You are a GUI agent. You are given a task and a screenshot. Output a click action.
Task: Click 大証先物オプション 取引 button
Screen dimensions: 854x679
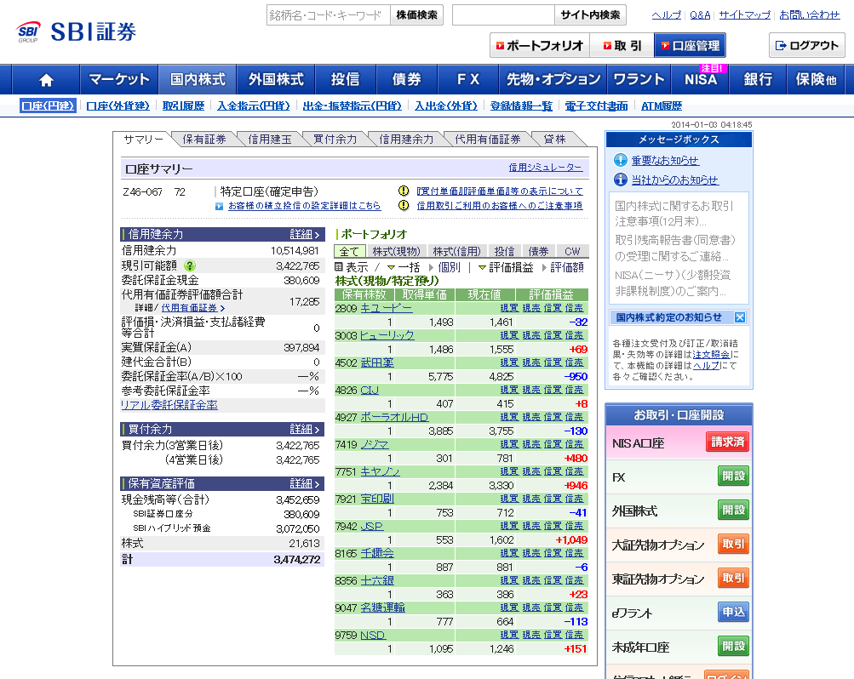point(733,544)
